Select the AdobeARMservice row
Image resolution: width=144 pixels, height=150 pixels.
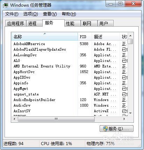point(69,44)
